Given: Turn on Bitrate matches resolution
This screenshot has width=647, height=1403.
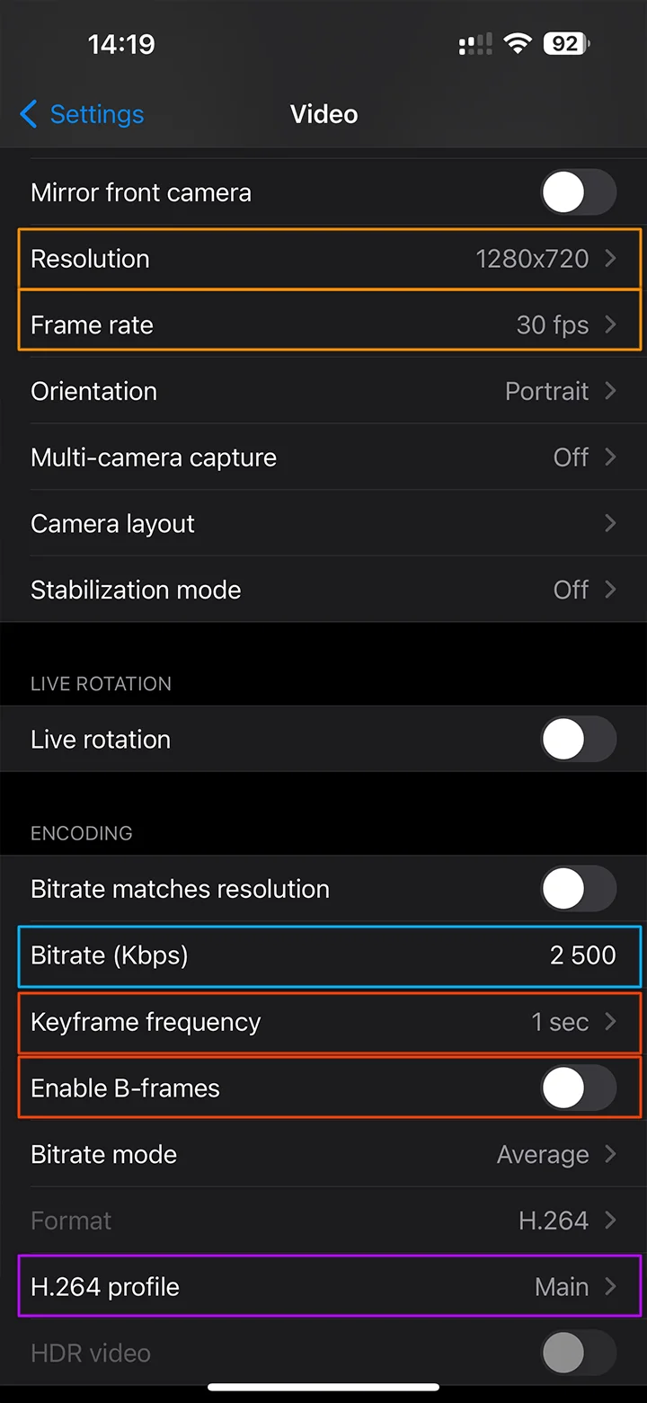Looking at the screenshot, I should tap(578, 890).
